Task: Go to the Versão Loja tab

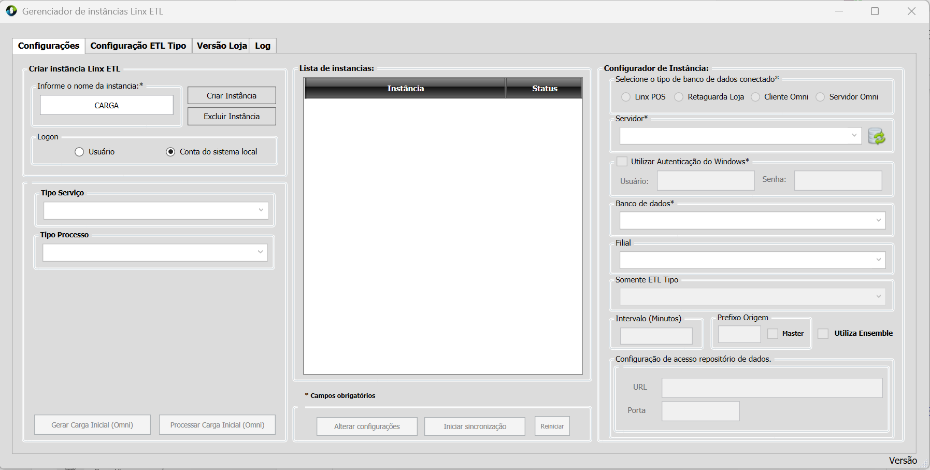Action: 222,46
